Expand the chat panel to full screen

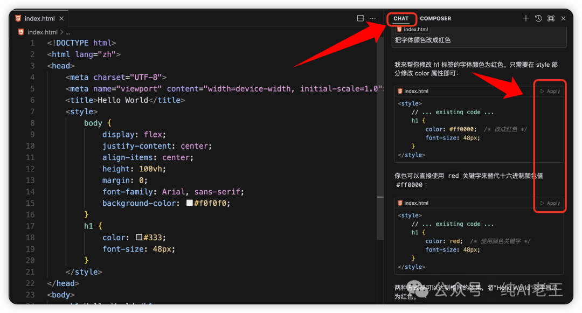tap(551, 18)
